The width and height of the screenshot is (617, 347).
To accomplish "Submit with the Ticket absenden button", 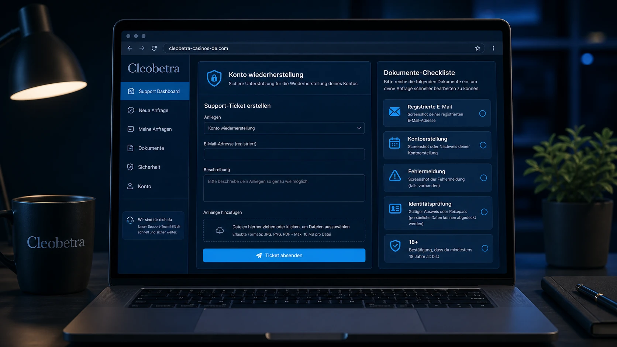I will click(284, 255).
